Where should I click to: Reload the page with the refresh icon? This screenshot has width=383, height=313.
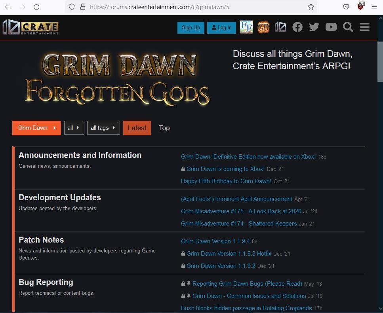point(36,7)
